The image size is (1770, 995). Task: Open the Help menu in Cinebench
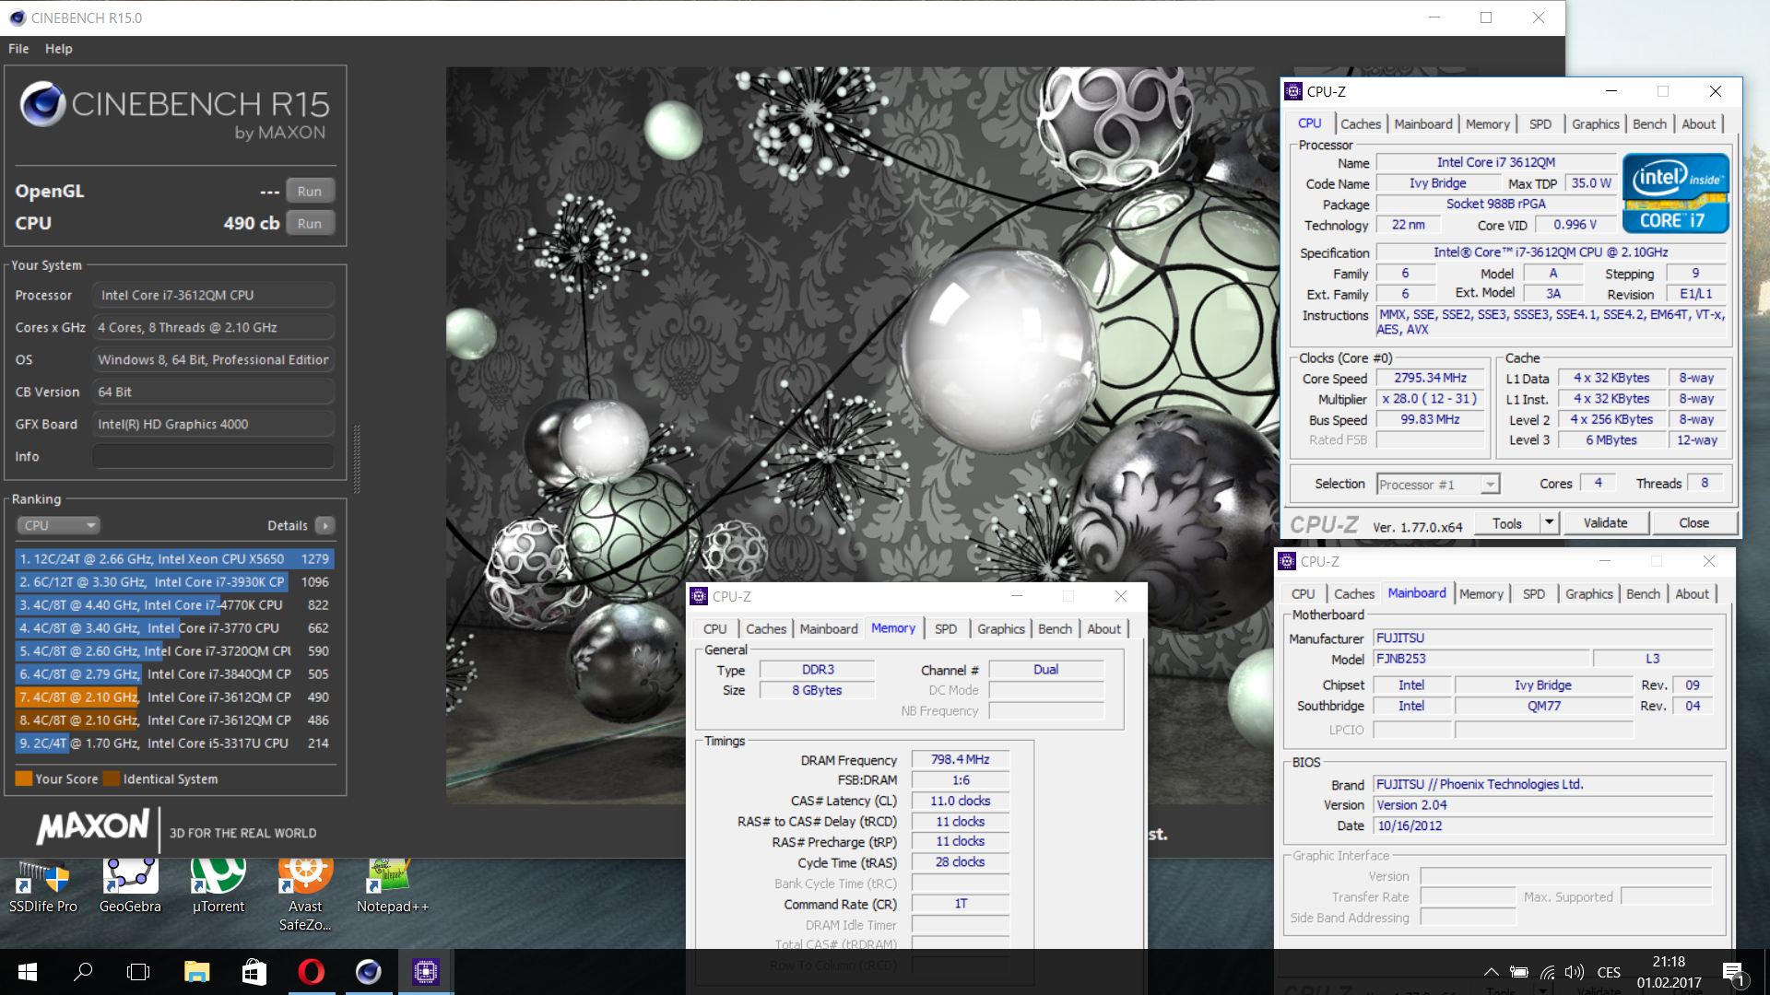[x=58, y=48]
